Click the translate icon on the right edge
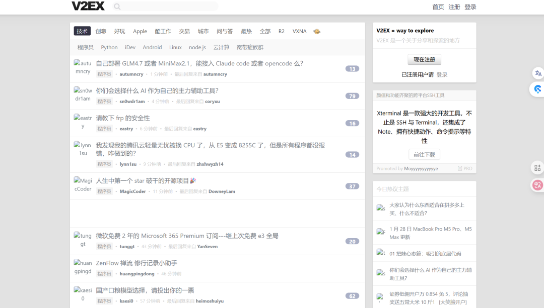 (537, 73)
